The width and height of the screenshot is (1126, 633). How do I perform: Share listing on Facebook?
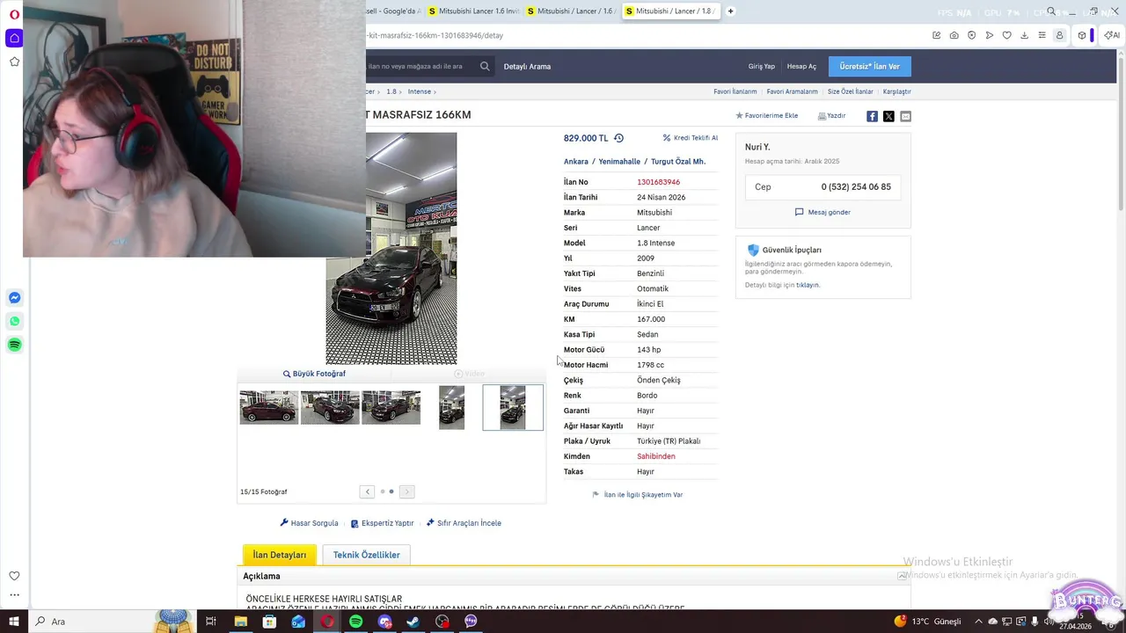[x=872, y=116]
